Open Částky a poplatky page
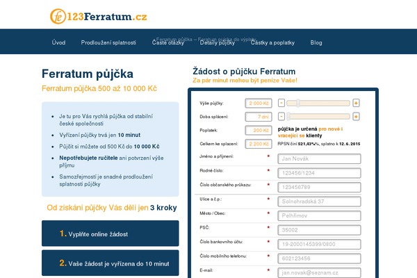 click(x=272, y=42)
